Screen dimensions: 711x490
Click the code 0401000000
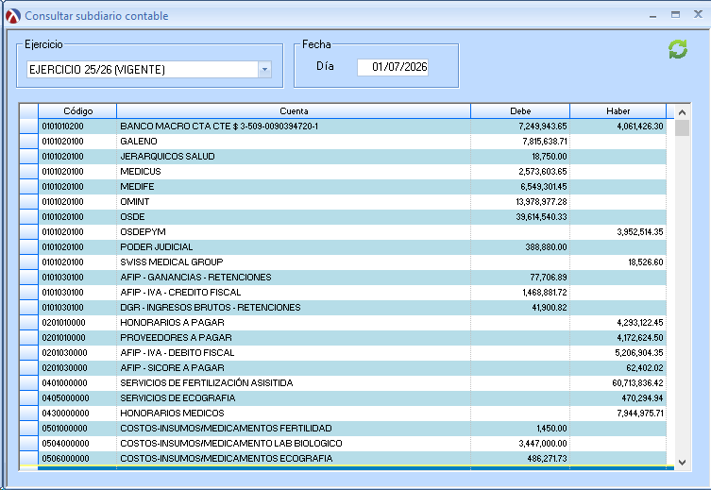(64, 383)
